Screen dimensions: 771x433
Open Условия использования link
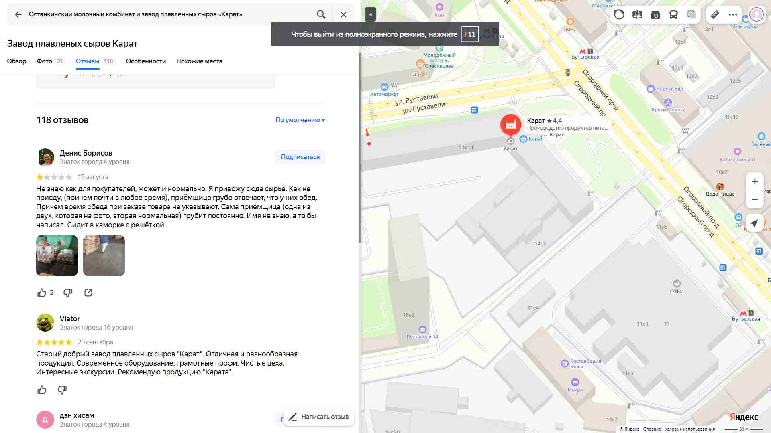pyautogui.click(x=689, y=429)
